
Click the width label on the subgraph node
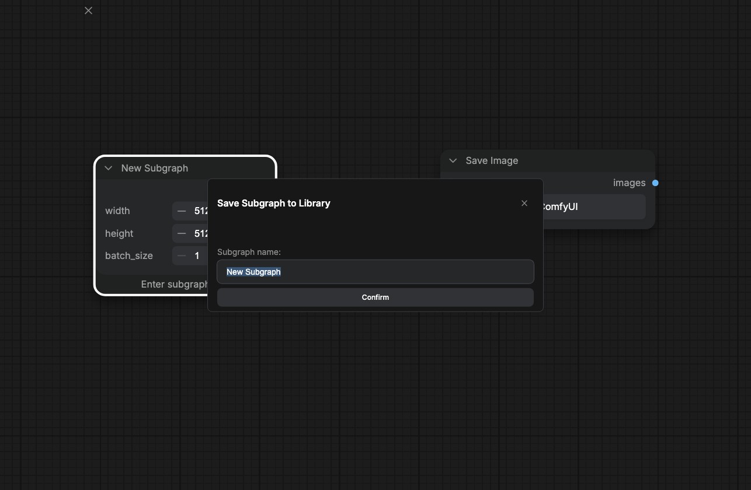point(117,211)
